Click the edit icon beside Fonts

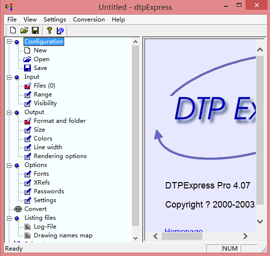tap(28, 174)
